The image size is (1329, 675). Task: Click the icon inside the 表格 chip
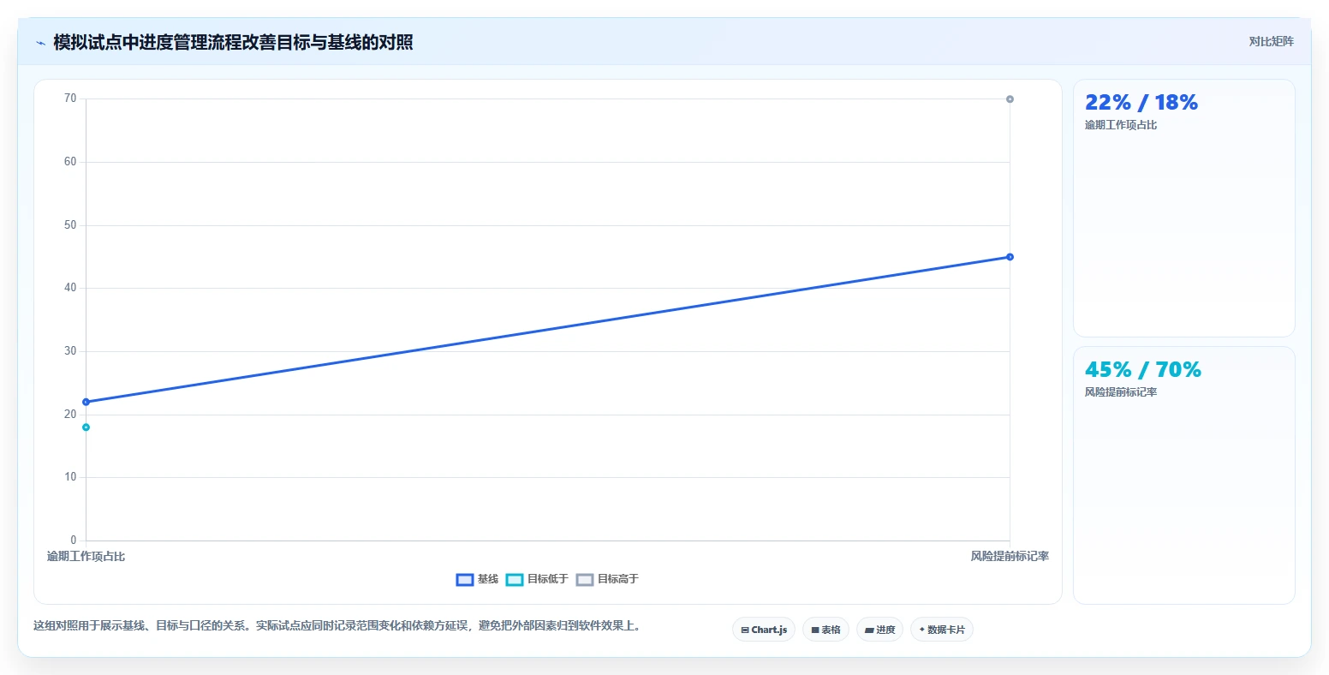click(x=815, y=630)
